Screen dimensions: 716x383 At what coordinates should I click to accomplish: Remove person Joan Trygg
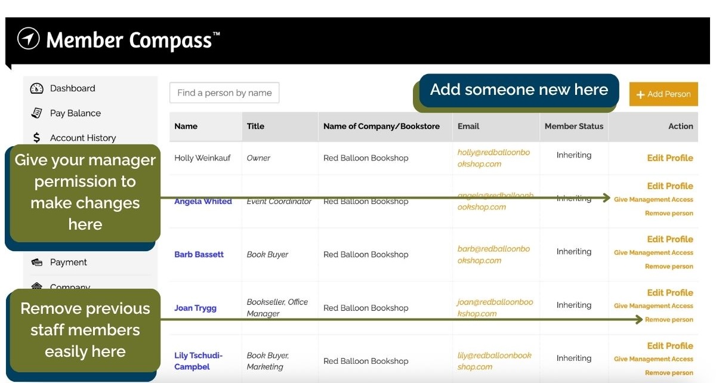tap(668, 320)
